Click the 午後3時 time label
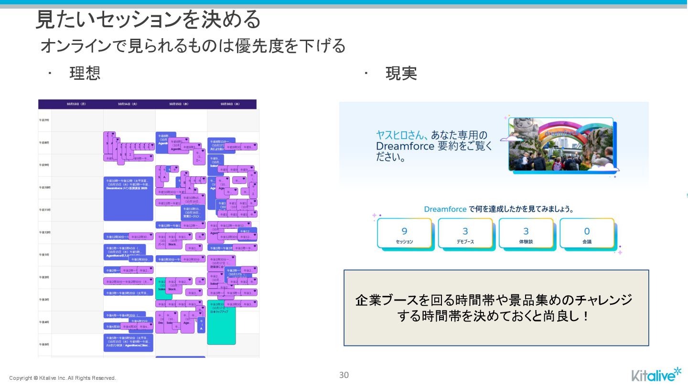Image resolution: width=688 pixels, height=387 pixels. pos(44,300)
